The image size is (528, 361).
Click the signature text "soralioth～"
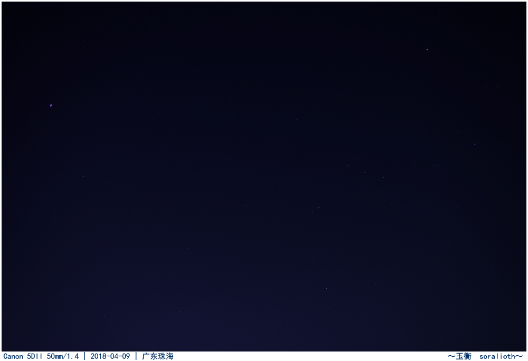[501, 356]
